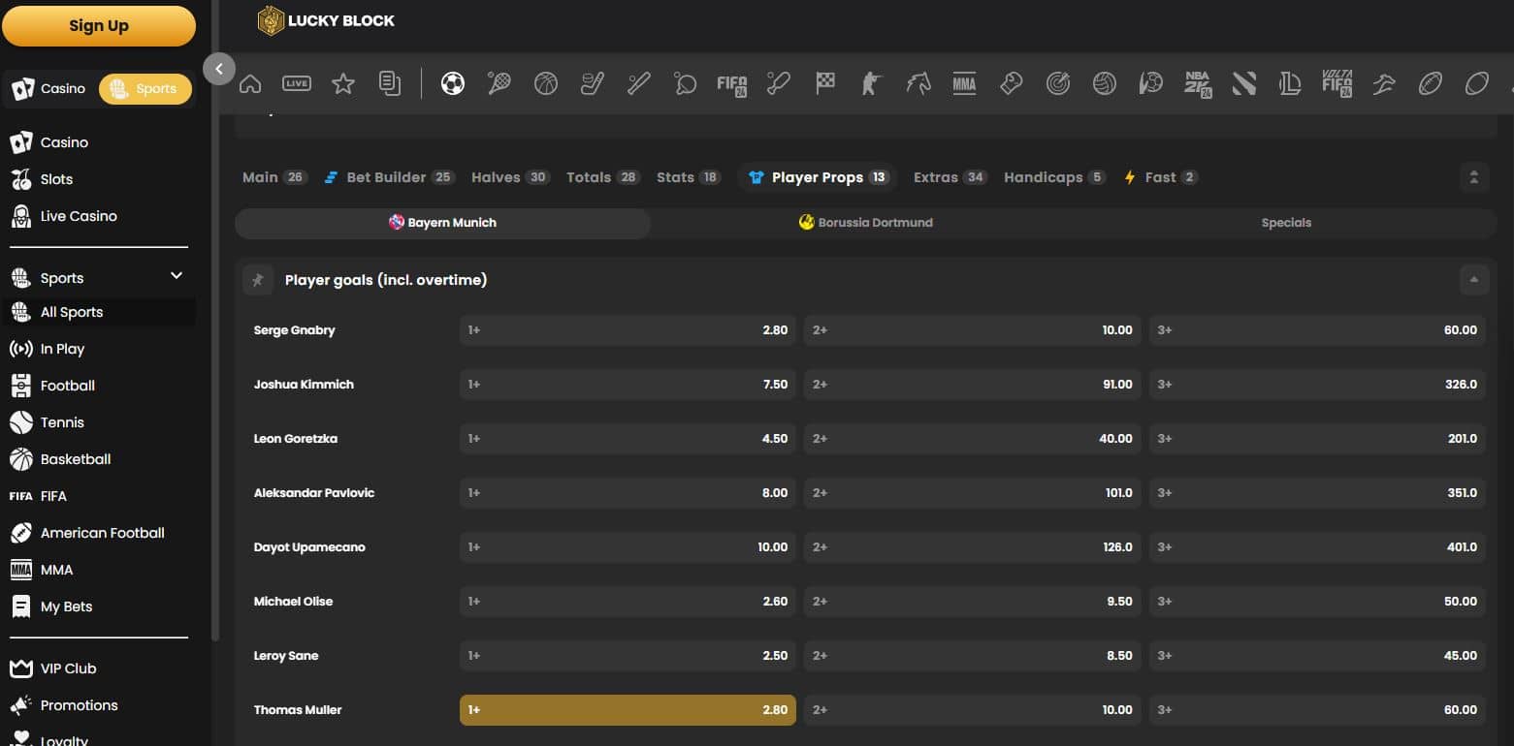The width and height of the screenshot is (1514, 746).
Task: Bet Dayot Upamecano 2+ goals at 126.0
Action: (973, 547)
